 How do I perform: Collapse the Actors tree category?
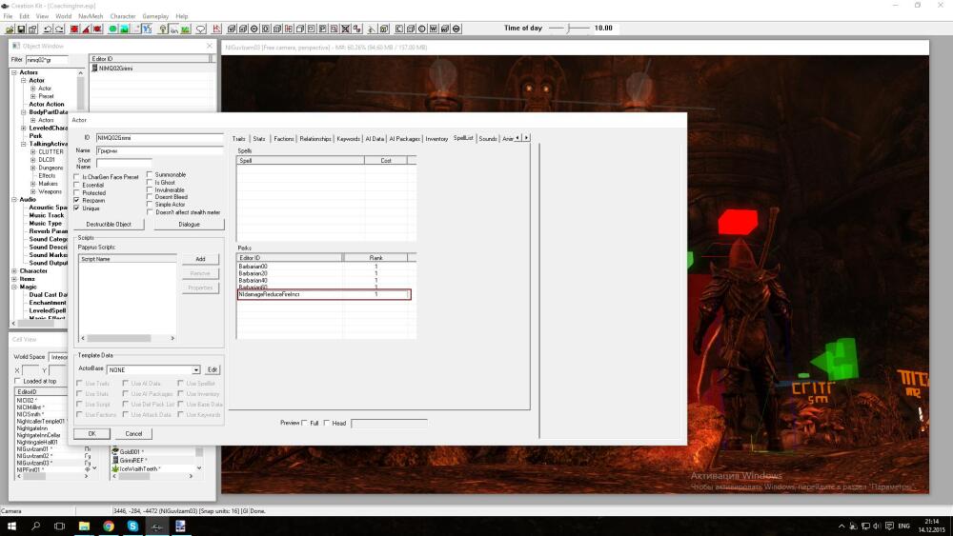coord(14,72)
